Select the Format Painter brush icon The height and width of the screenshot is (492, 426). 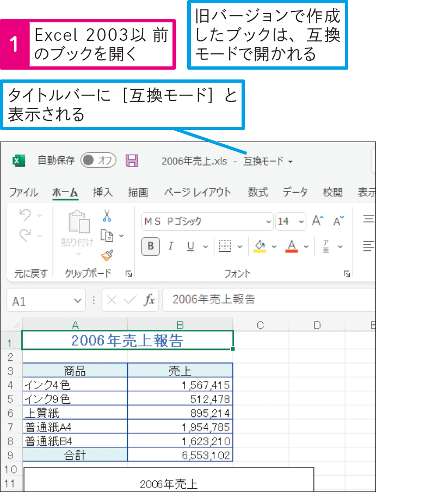[107, 255]
